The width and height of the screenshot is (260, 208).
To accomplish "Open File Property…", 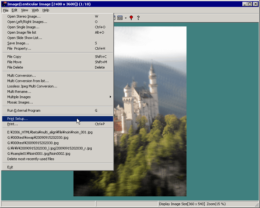I will (x=57, y=48).
